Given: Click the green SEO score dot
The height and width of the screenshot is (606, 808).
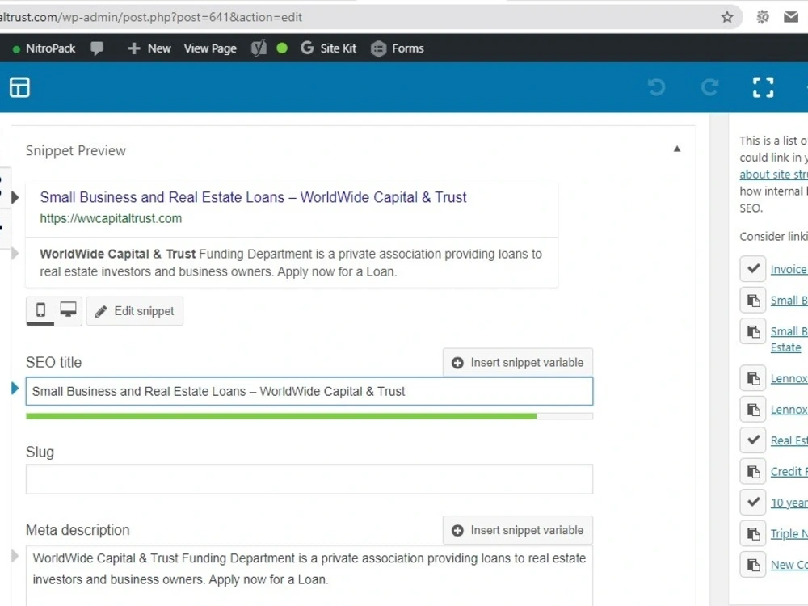Looking at the screenshot, I should tap(282, 48).
